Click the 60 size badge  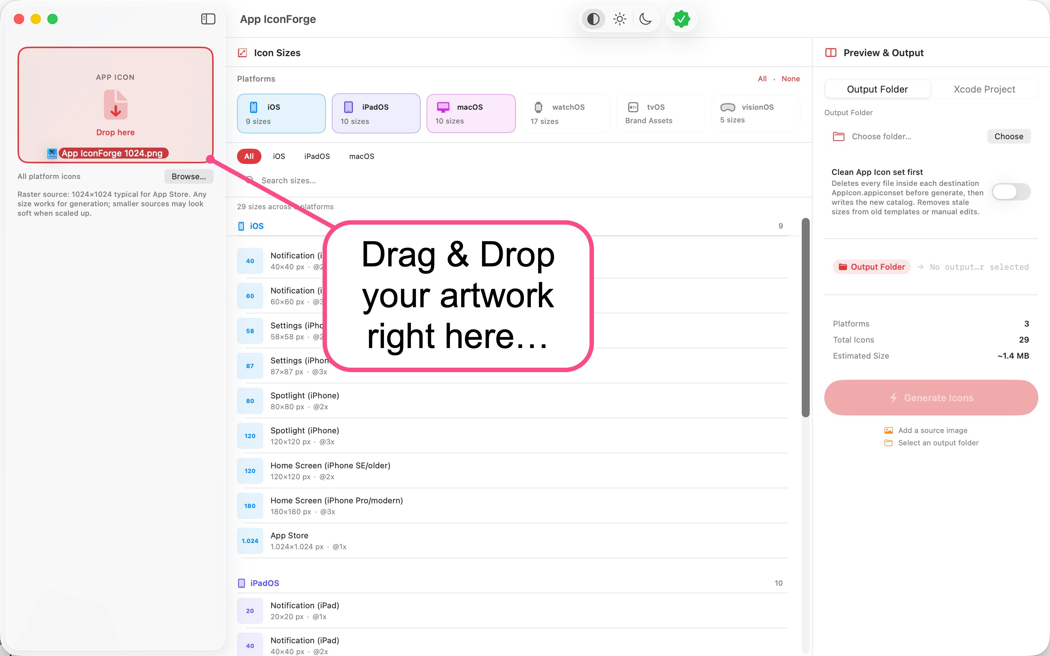point(250,296)
